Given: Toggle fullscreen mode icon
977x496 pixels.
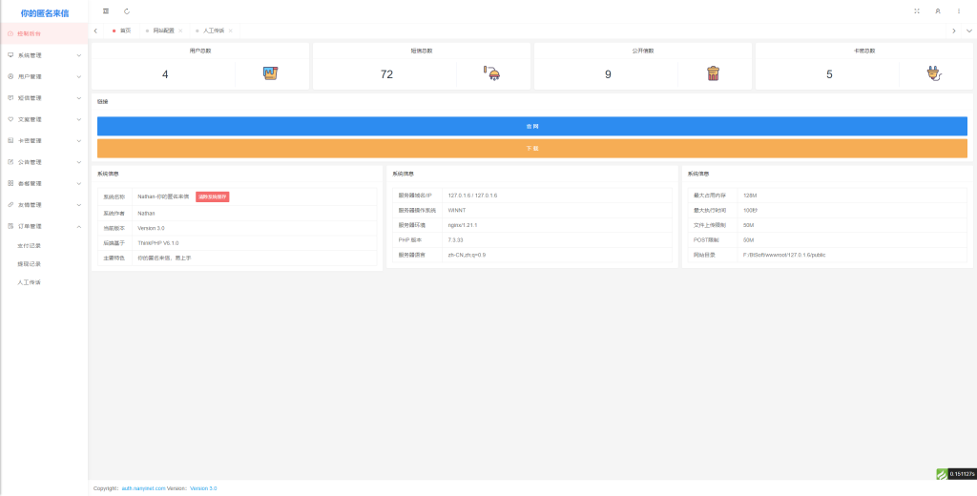Looking at the screenshot, I should coord(917,11).
